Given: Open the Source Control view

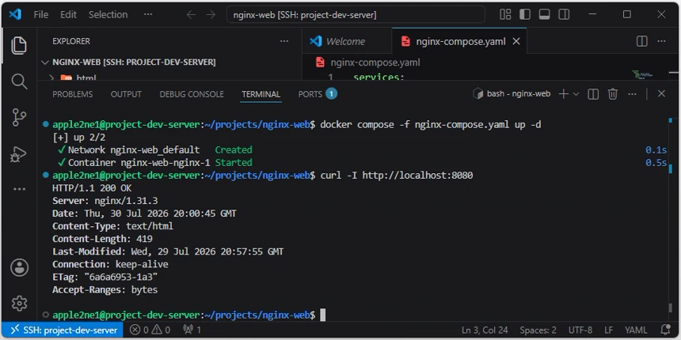Looking at the screenshot, I should pos(19,118).
